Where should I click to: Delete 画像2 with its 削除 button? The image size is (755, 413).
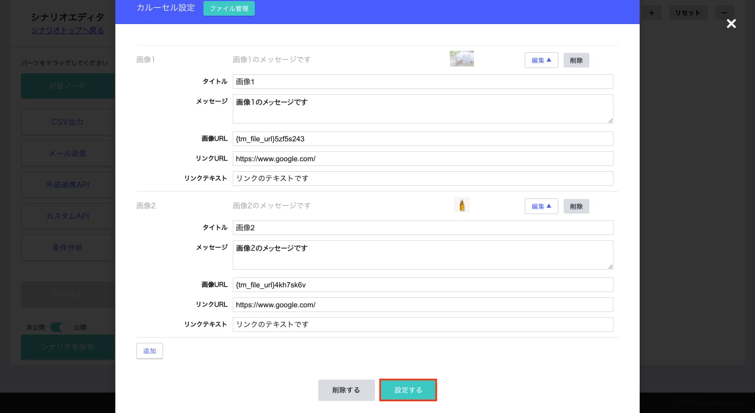point(576,206)
